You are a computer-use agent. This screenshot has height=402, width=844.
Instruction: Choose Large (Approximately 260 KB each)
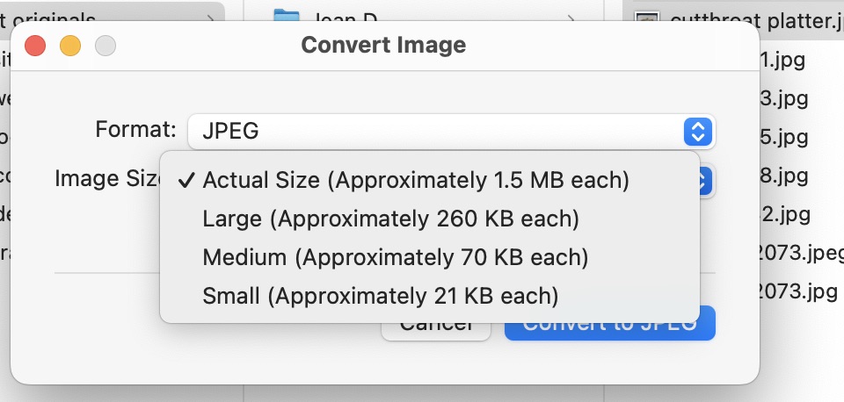[x=389, y=219]
